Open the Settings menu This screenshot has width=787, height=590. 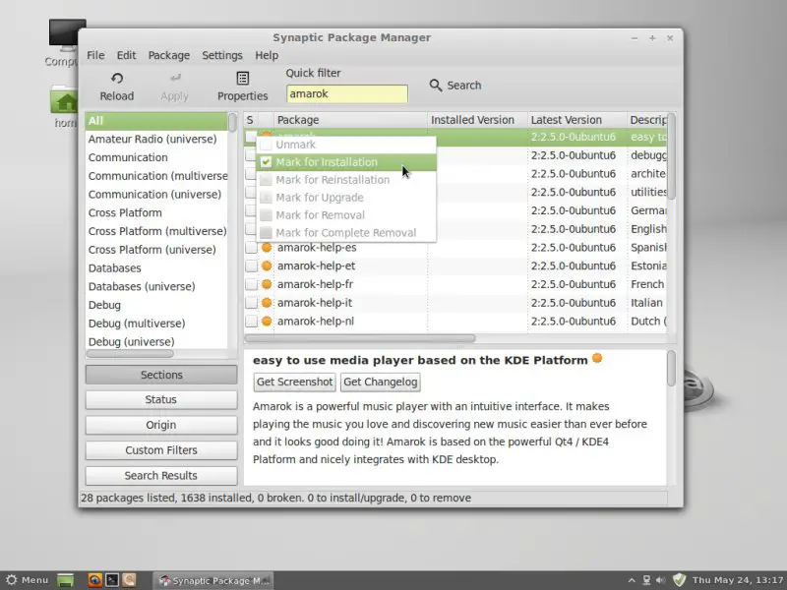pyautogui.click(x=222, y=55)
